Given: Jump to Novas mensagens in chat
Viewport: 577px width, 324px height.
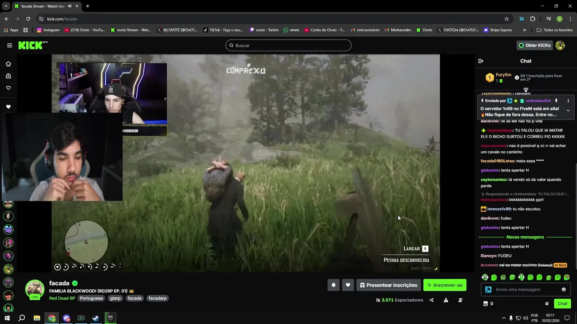Looking at the screenshot, I should point(525,237).
